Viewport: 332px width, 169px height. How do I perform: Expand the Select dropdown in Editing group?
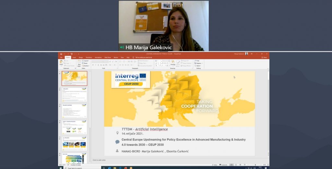pos(198,66)
